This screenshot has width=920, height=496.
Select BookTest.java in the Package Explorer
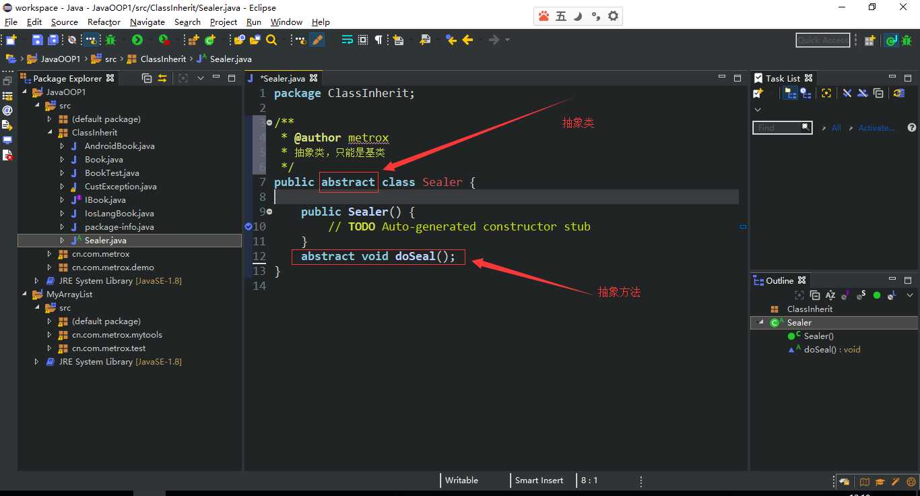(112, 173)
